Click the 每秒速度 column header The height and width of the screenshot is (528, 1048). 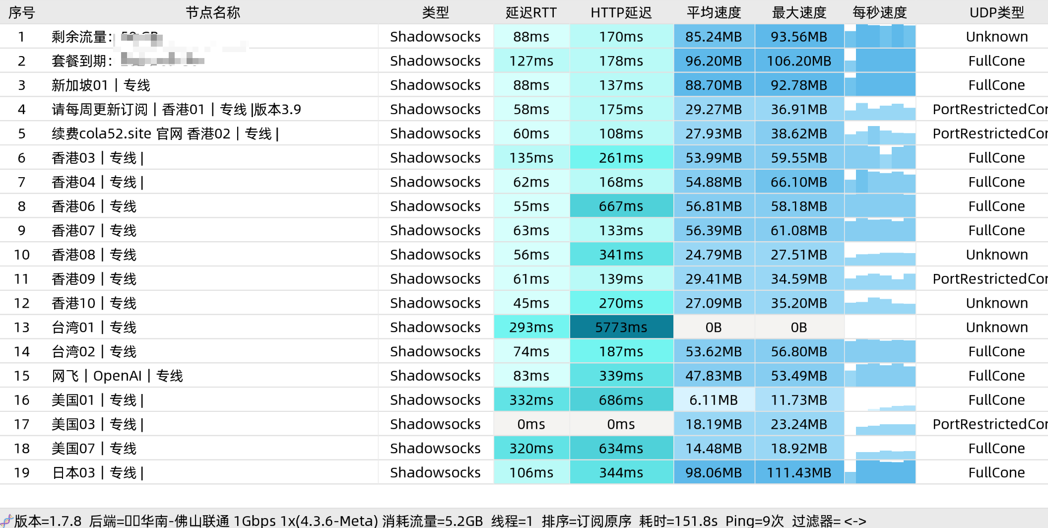[x=879, y=12]
